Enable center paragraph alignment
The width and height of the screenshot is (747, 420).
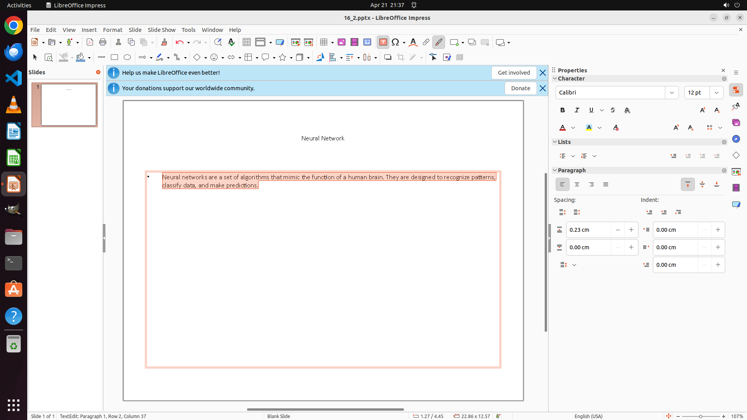577,185
